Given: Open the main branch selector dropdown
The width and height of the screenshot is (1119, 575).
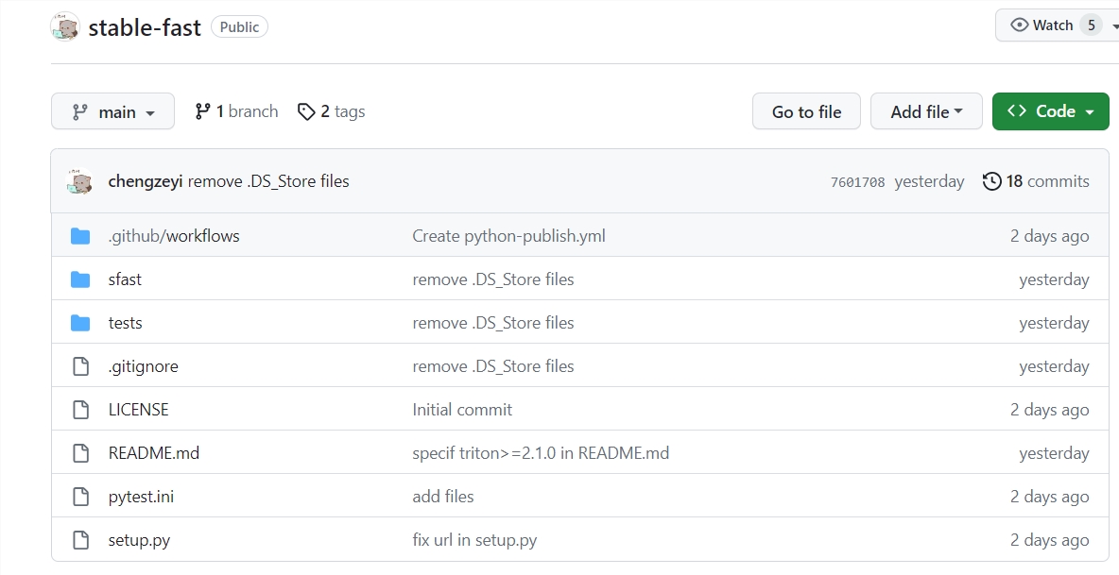Looking at the screenshot, I should 112,111.
